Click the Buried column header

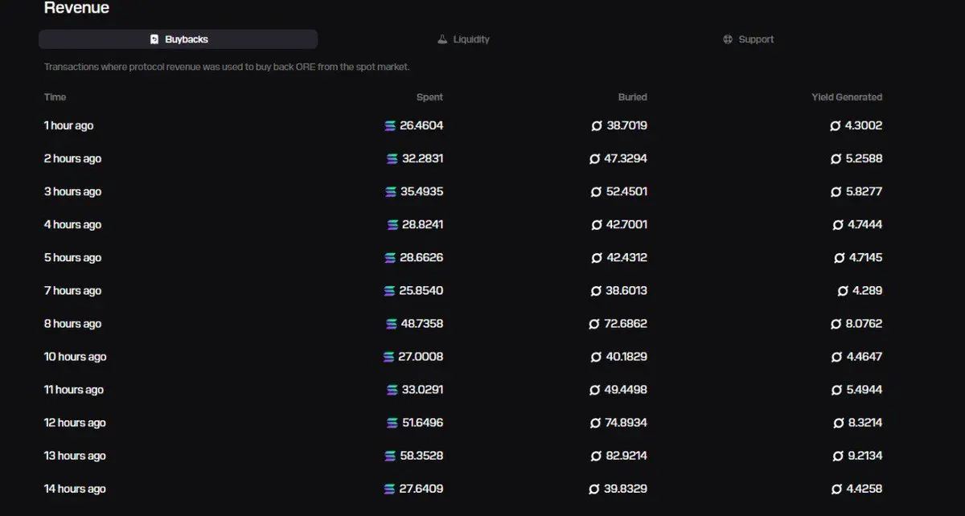[632, 97]
